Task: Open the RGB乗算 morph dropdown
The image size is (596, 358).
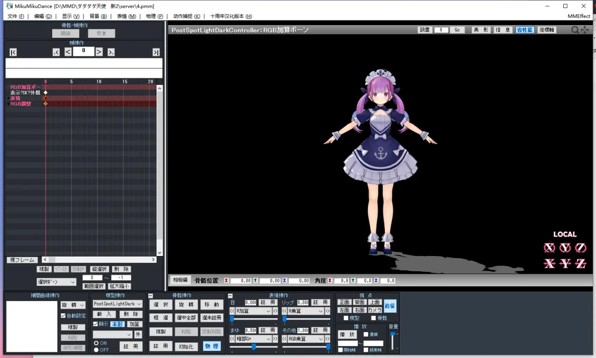Action: [306, 339]
